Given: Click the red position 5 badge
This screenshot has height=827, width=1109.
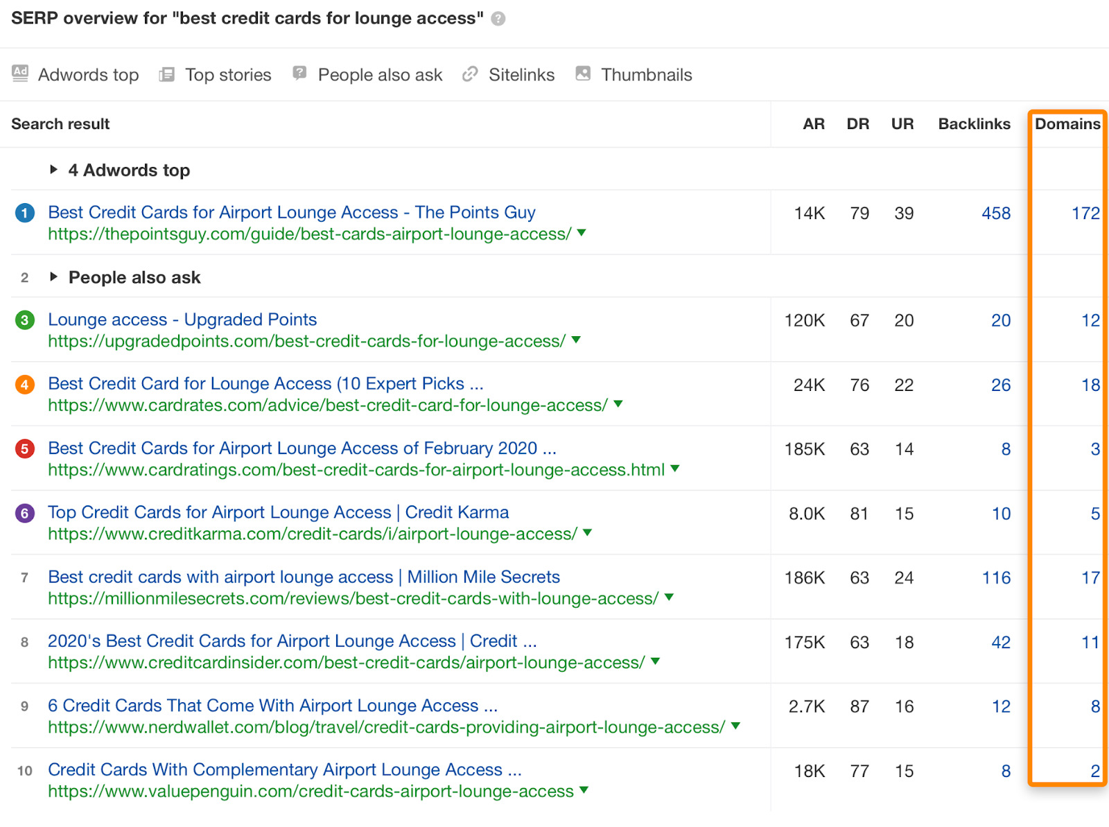Looking at the screenshot, I should tap(25, 449).
